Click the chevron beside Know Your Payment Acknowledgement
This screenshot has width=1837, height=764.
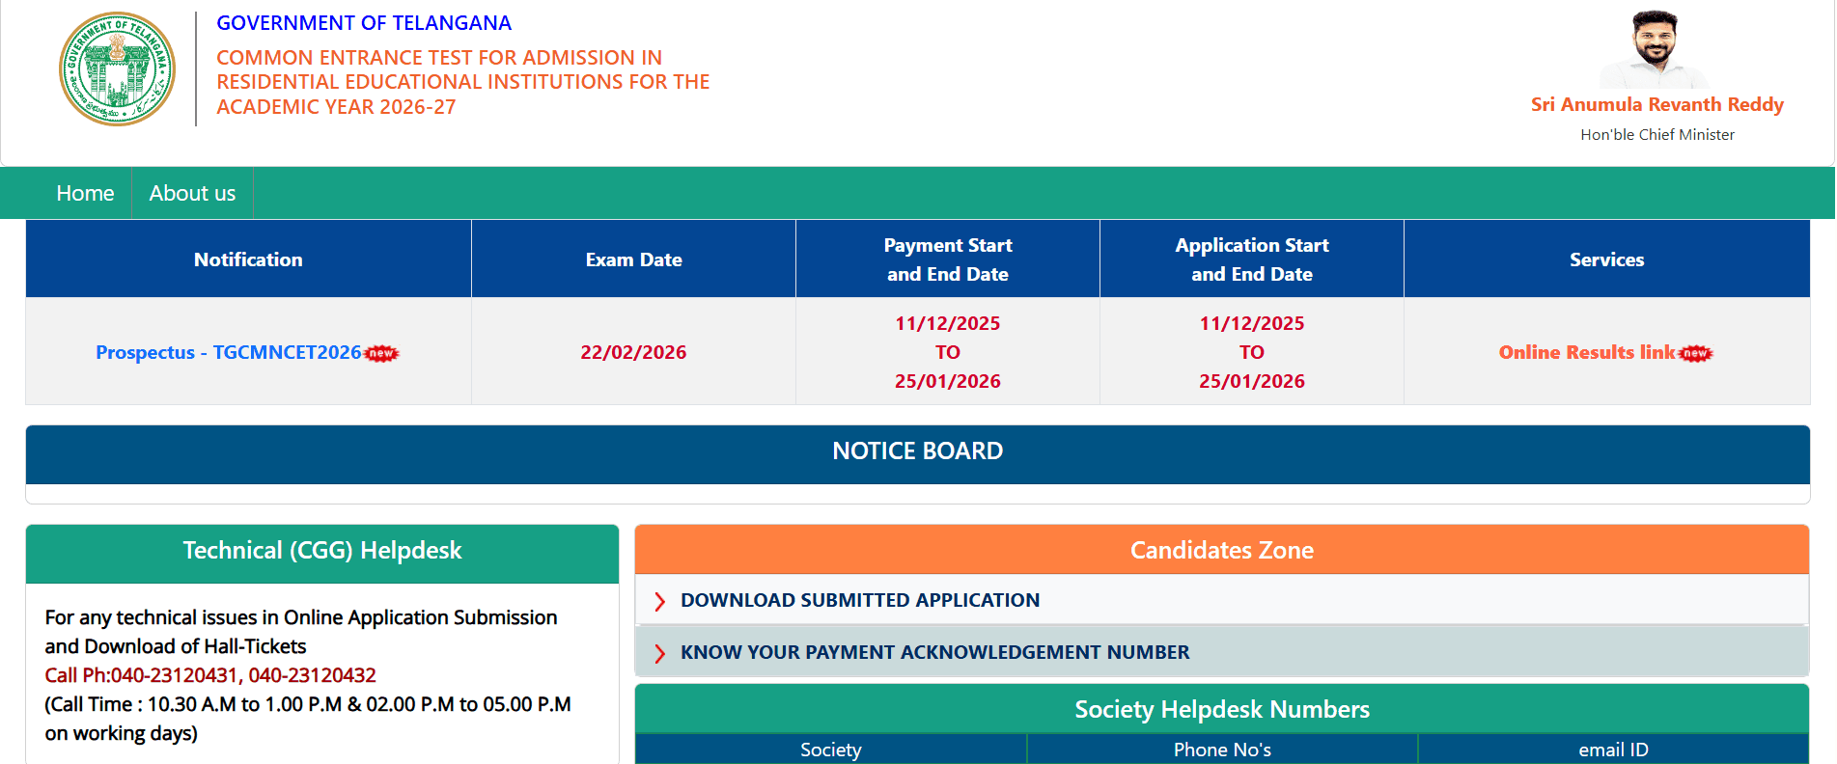[660, 654]
